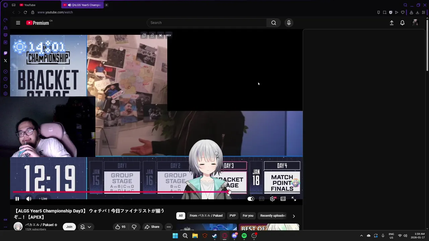Toggle autoplay switch in player

tap(251, 199)
